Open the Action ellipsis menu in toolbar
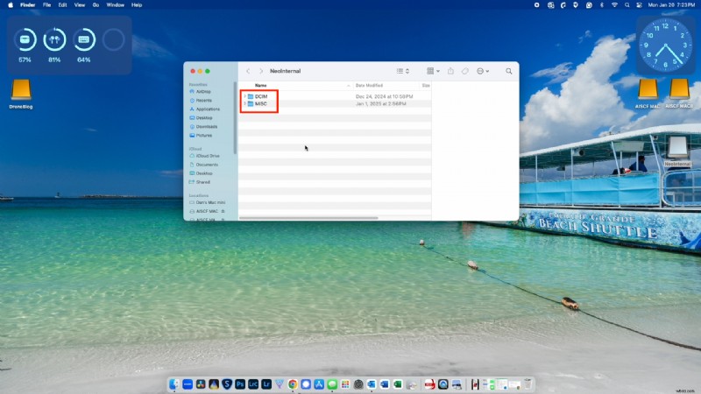 483,71
